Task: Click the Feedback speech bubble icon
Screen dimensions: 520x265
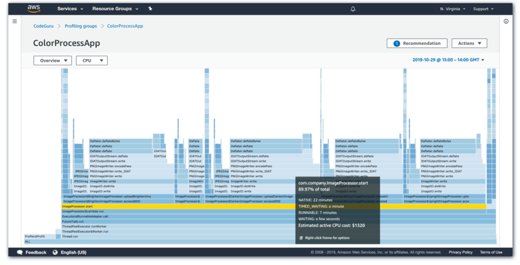Action: (x=20, y=253)
